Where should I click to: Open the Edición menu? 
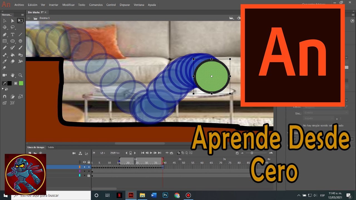(33, 5)
